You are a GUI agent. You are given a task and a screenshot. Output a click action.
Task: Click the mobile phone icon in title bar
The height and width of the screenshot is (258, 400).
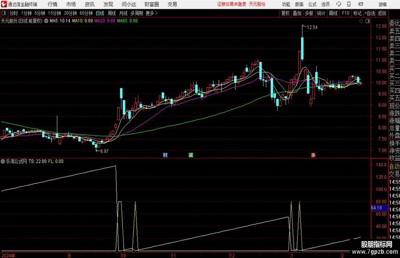point(348,4)
